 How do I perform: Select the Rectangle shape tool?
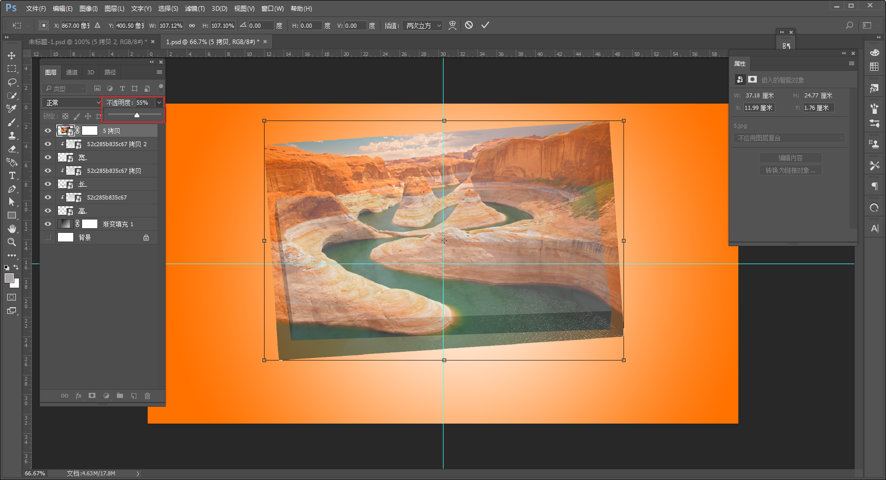tap(11, 215)
